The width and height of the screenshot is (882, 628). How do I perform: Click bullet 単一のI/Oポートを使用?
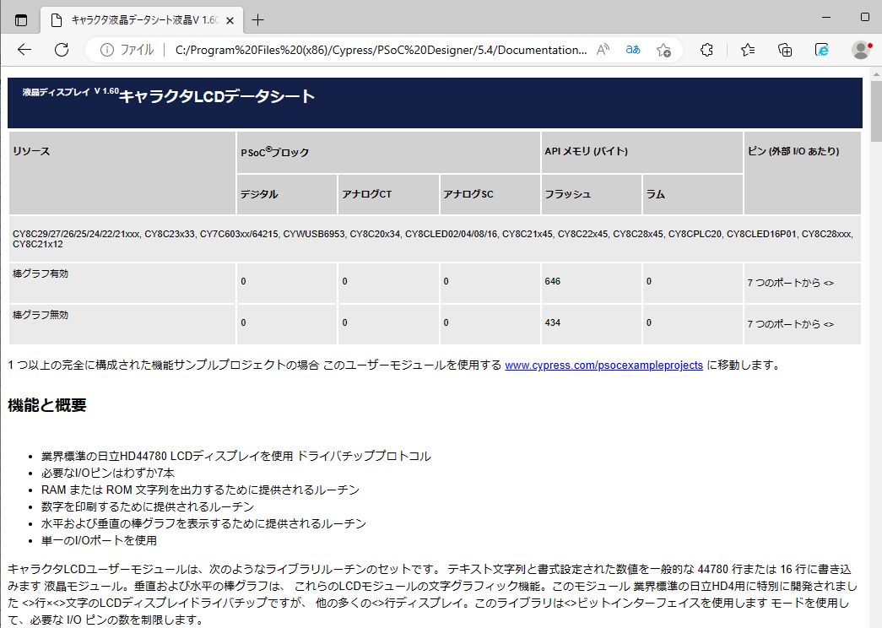(99, 541)
